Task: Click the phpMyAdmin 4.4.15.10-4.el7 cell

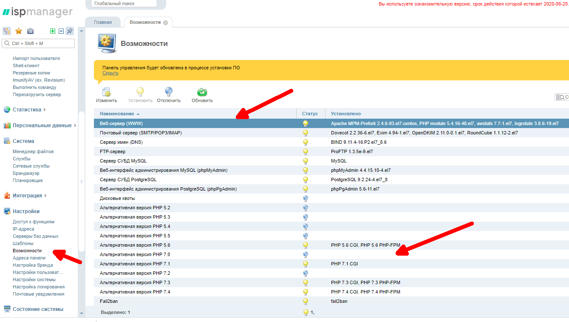Action: pos(361,170)
